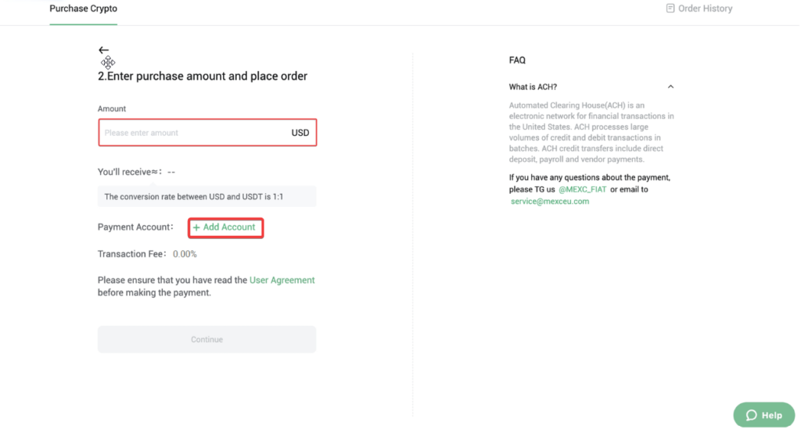Focus the 'Please enter amount' field
Screen dimensions: 801x429
pos(192,133)
